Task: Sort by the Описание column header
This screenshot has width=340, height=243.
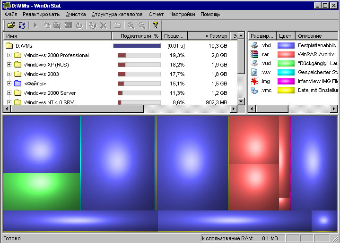Action: pos(316,36)
